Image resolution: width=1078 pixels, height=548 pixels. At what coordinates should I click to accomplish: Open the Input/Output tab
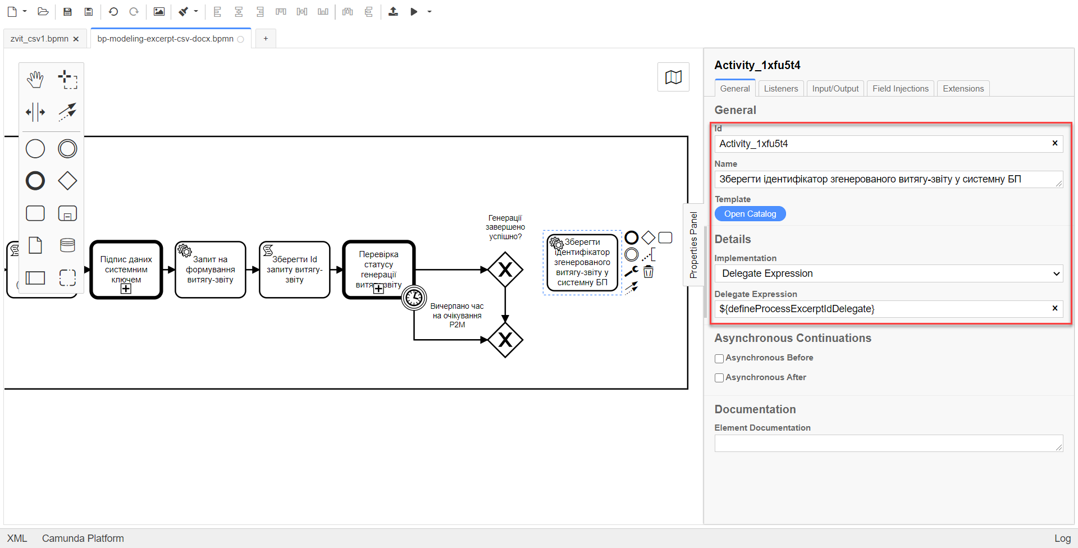tap(835, 88)
